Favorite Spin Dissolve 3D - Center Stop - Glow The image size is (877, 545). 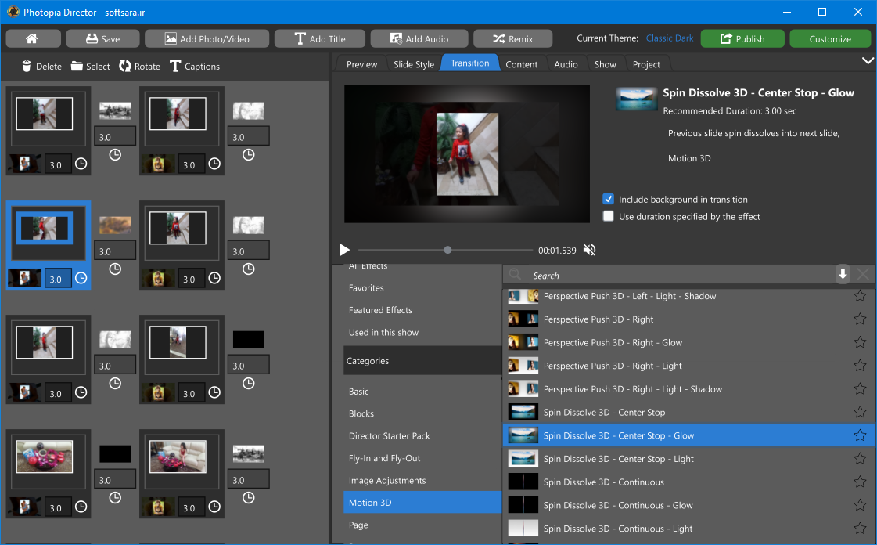[860, 435]
